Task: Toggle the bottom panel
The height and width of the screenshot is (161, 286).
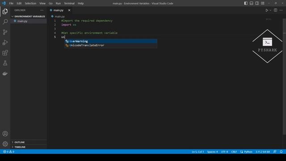Action: point(251,3)
